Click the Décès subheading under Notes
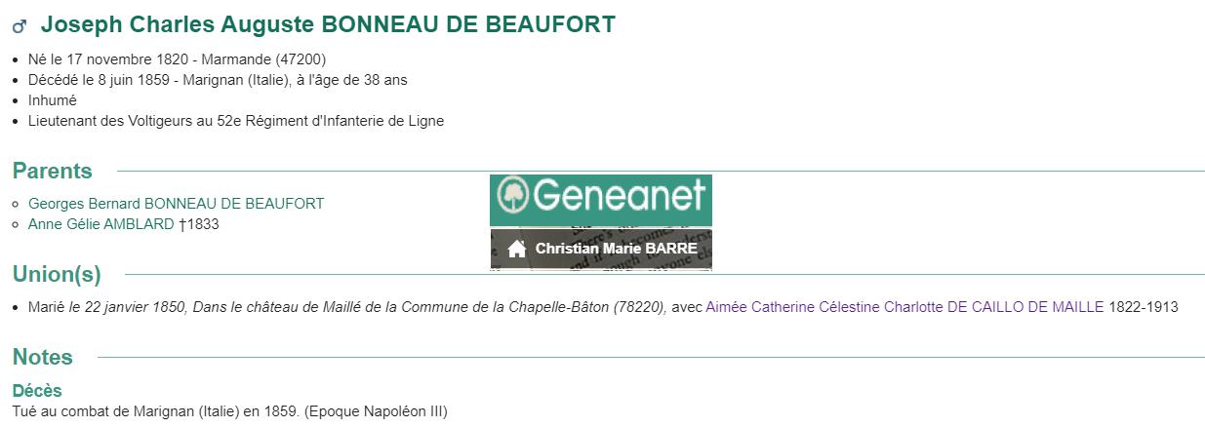 tap(37, 391)
